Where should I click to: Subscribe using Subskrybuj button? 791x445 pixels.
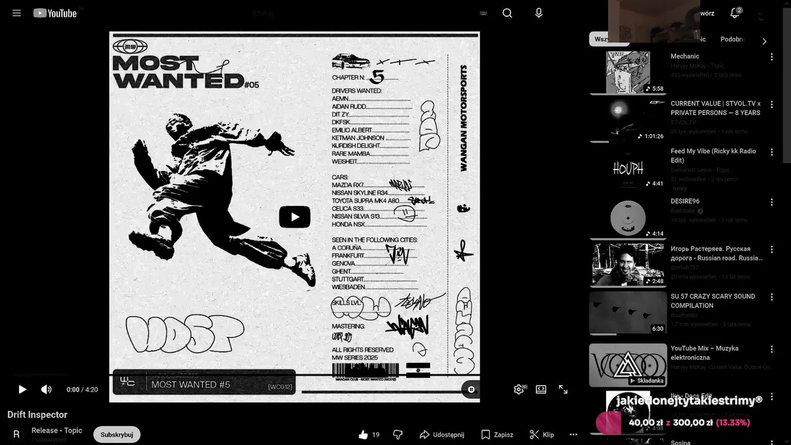click(117, 434)
